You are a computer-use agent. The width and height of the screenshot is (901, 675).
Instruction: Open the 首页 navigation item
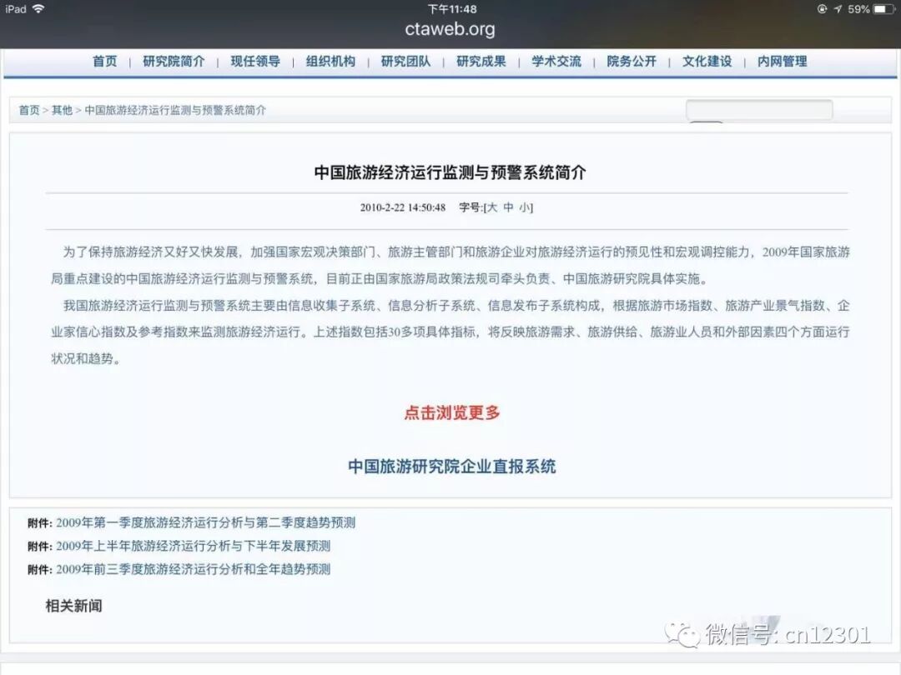pos(104,62)
